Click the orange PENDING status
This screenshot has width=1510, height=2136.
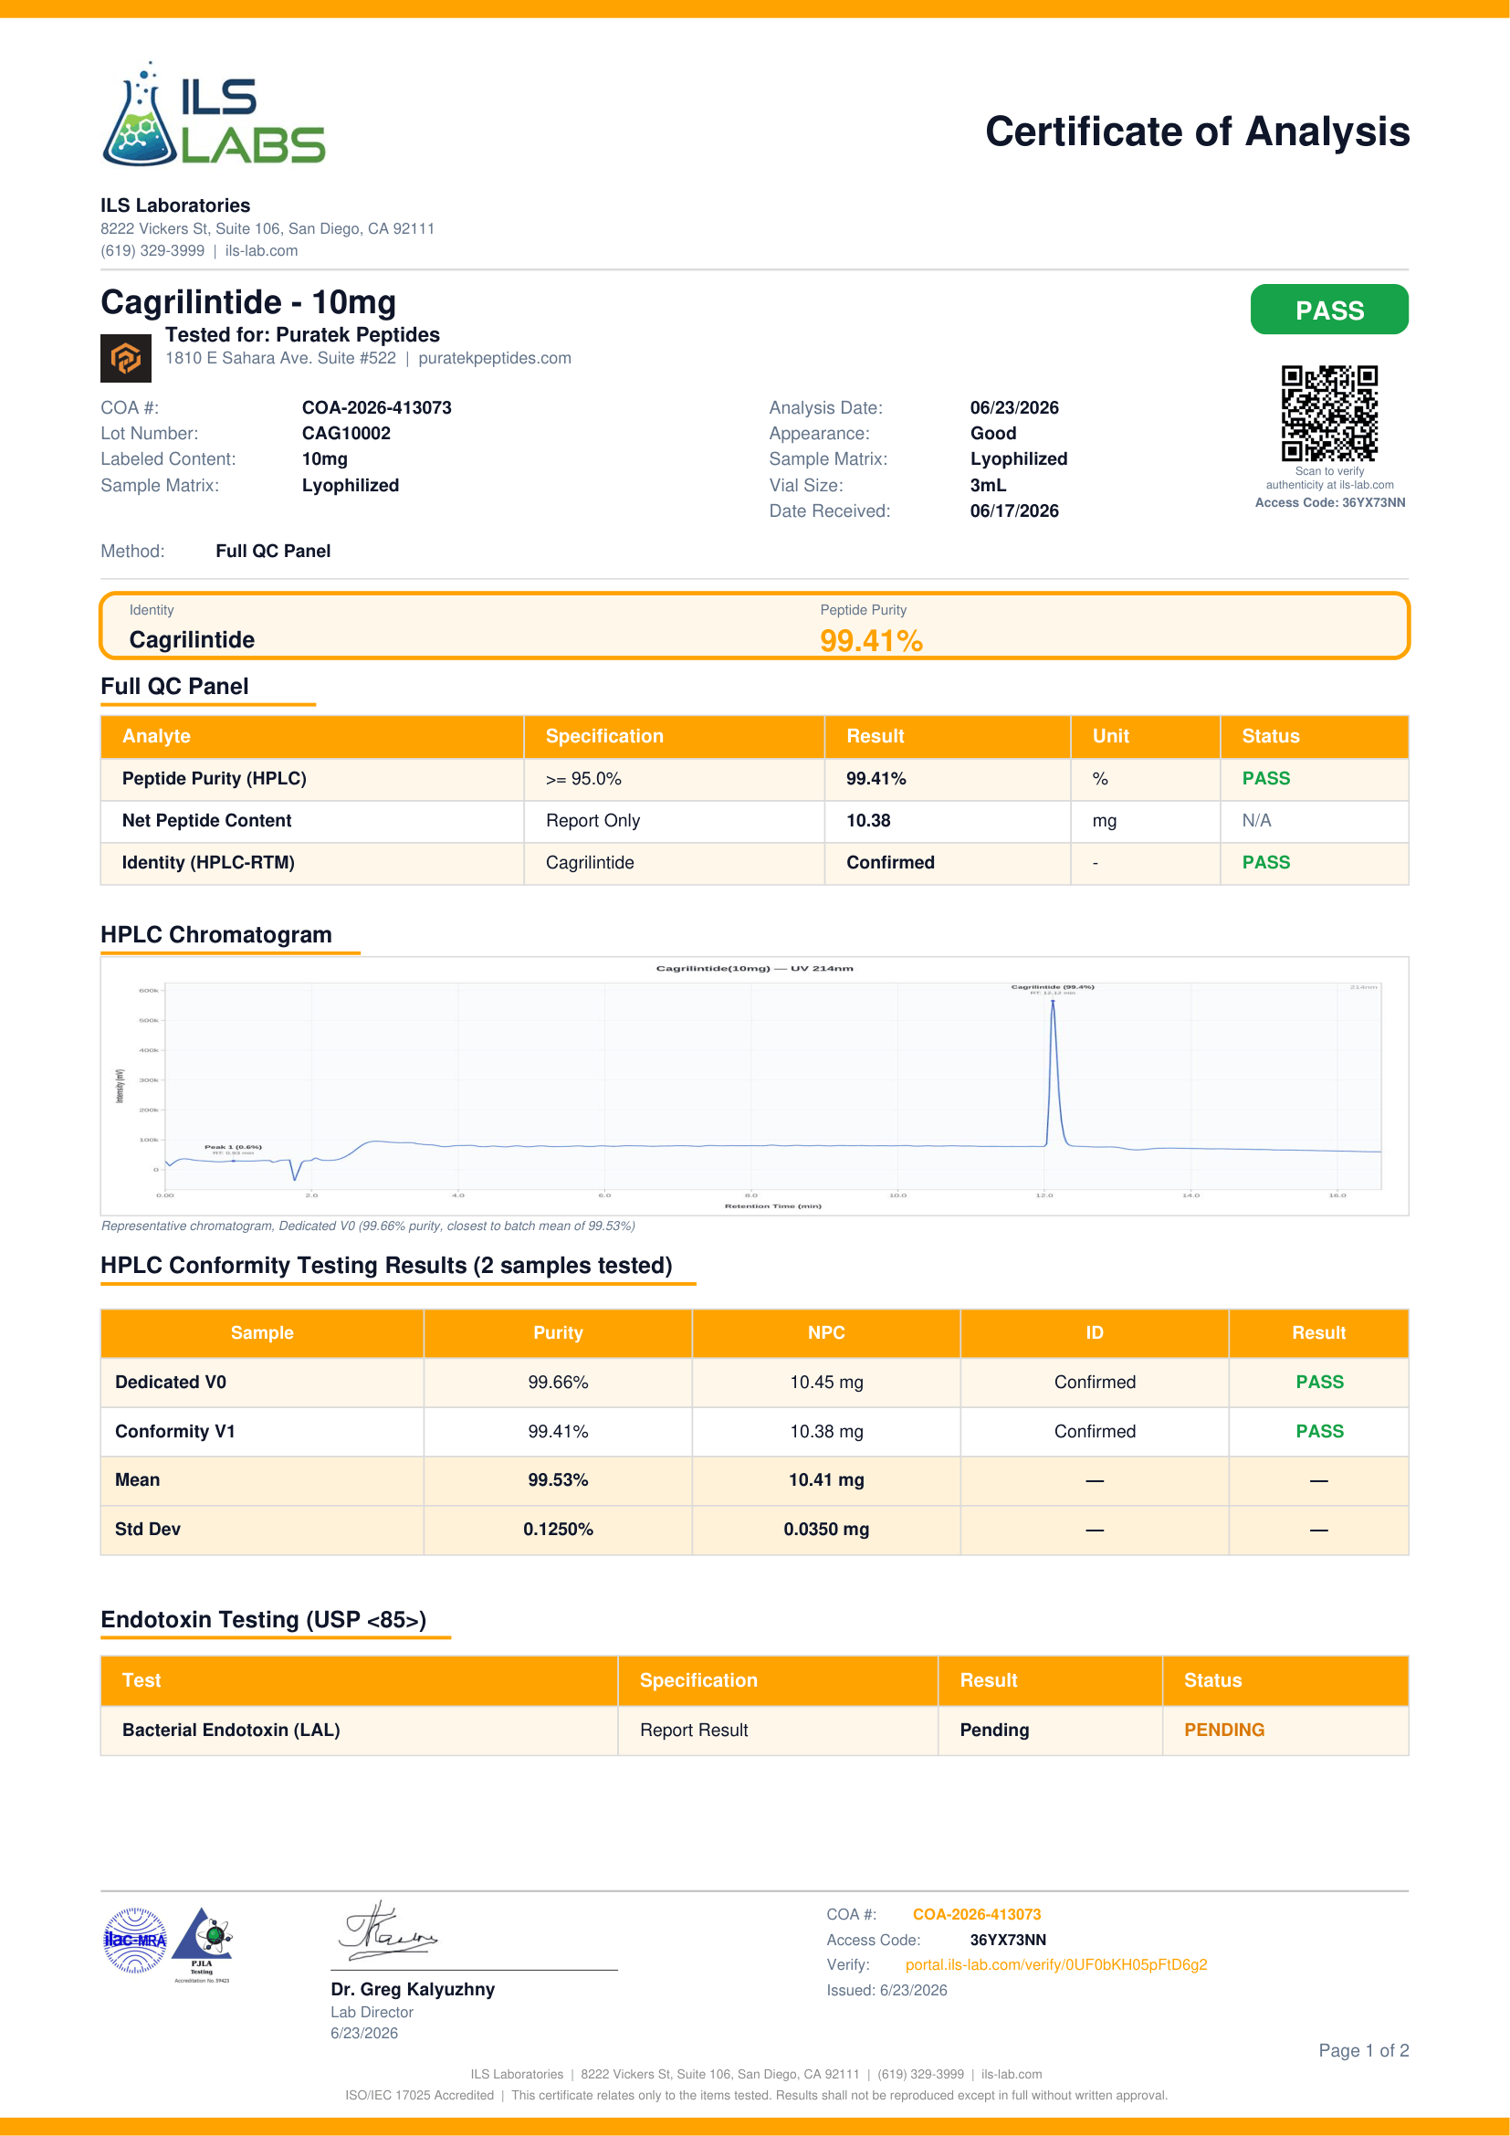click(x=1223, y=1731)
